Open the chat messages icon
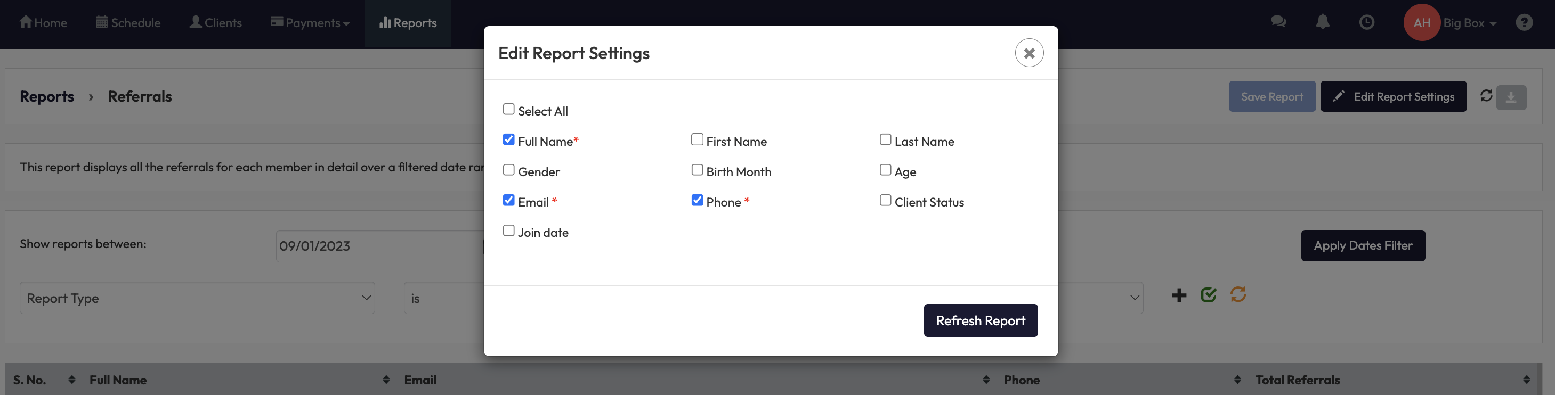Image resolution: width=1555 pixels, height=395 pixels. (x=1278, y=22)
